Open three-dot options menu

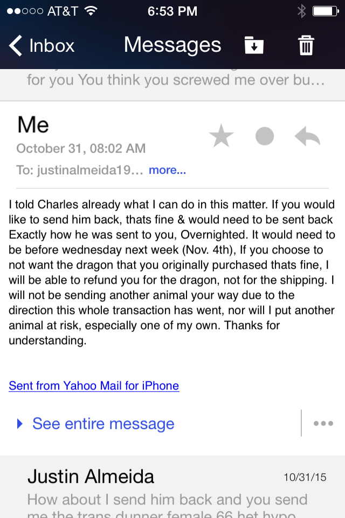[x=323, y=423]
